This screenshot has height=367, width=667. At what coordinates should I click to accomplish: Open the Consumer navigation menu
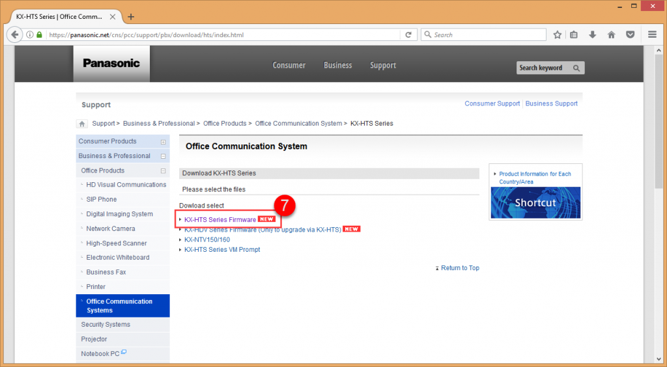289,65
